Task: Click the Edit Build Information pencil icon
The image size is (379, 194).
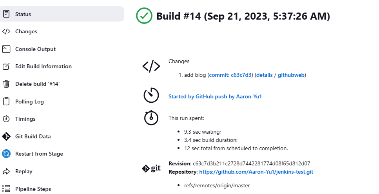Action: tap(6, 67)
